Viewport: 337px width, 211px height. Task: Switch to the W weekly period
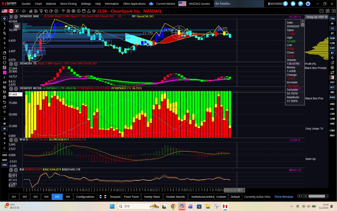pos(4,124)
